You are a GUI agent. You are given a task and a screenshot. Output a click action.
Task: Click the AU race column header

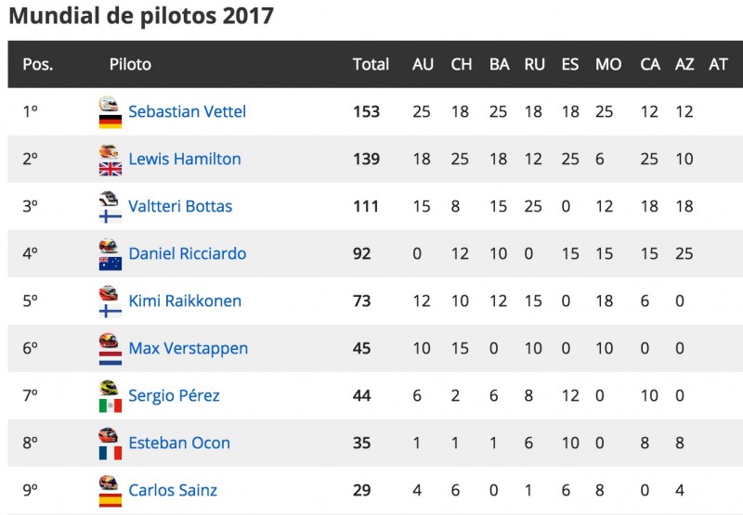(423, 64)
